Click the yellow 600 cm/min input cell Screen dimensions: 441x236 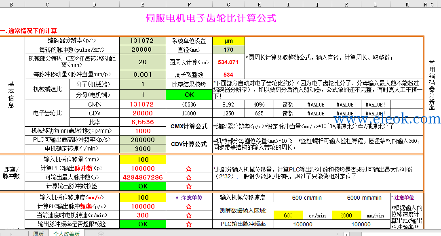click(288, 215)
